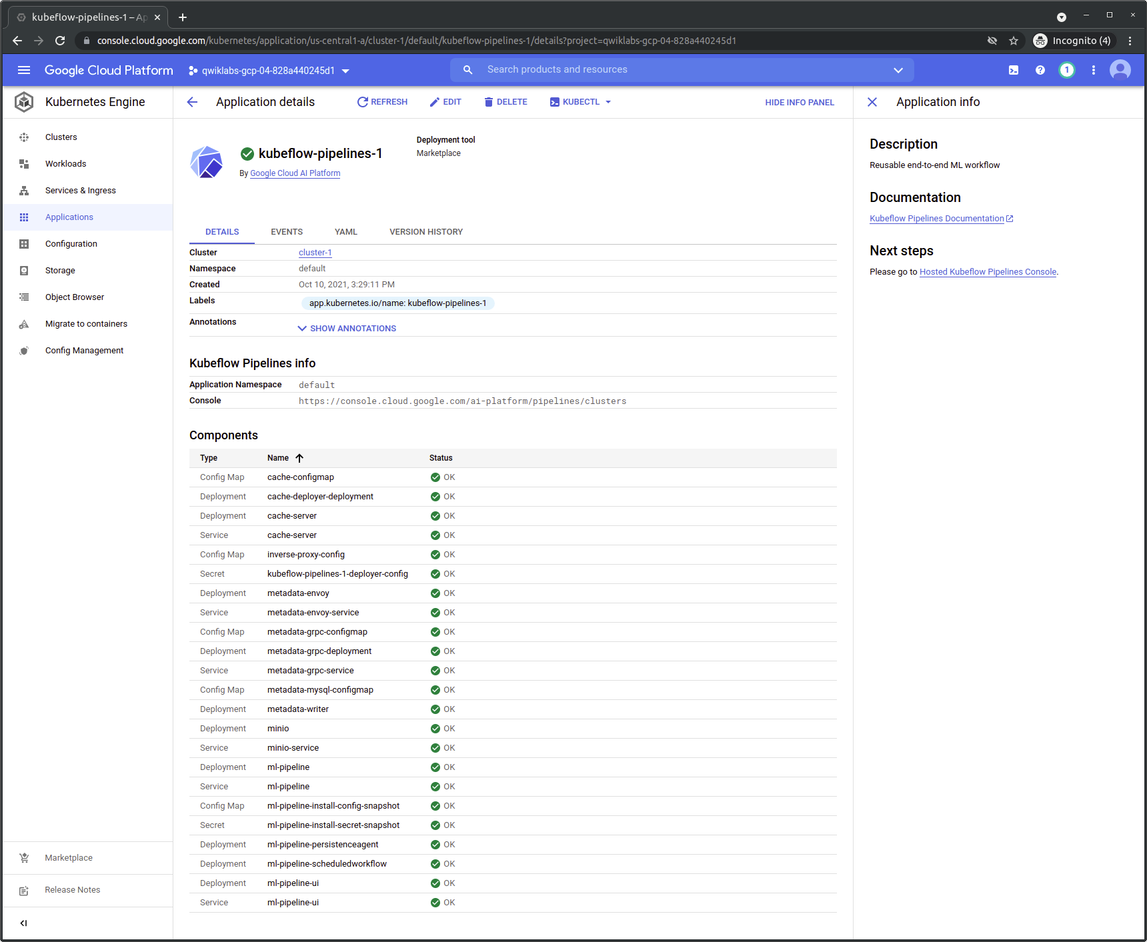1147x942 pixels.
Task: Click the user account avatar
Action: (1120, 70)
